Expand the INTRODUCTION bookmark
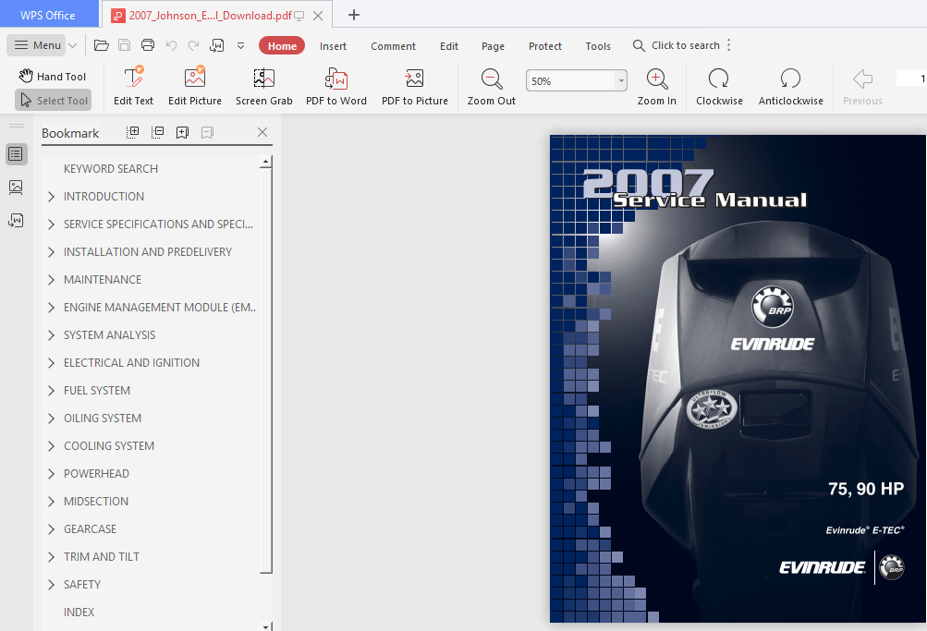The width and height of the screenshot is (927, 631). pos(51,197)
